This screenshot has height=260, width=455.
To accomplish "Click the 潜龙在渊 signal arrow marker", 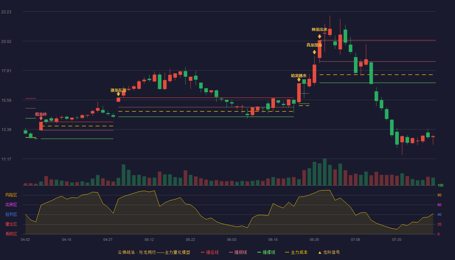I will (x=118, y=94).
